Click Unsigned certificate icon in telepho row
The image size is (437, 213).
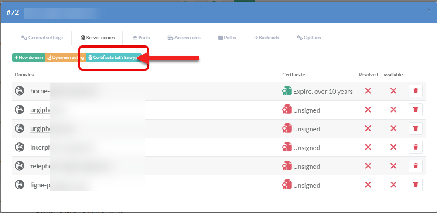(x=287, y=166)
